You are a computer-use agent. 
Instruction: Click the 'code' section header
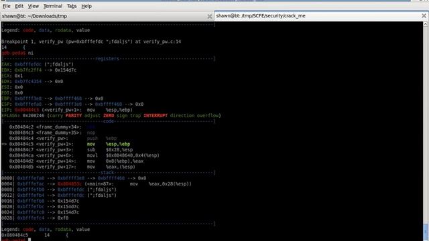pyautogui.click(x=109, y=121)
